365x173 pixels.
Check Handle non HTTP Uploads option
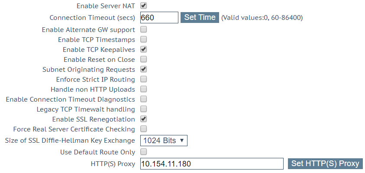point(144,89)
